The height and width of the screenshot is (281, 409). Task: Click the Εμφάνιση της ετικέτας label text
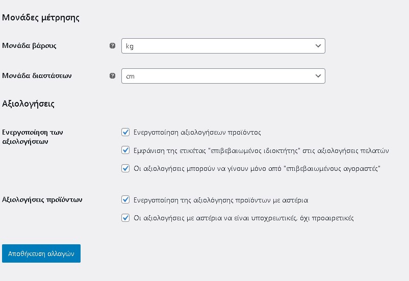(x=261, y=151)
